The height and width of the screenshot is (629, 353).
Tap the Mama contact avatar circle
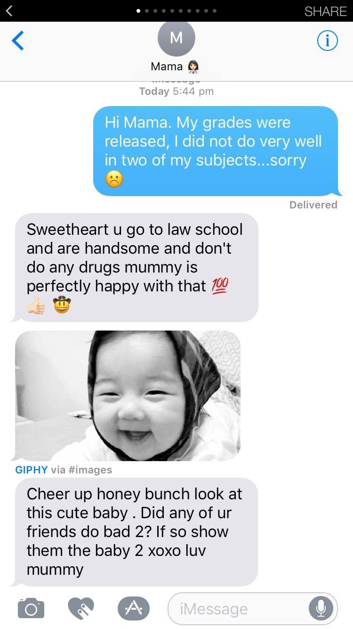[x=176, y=39]
